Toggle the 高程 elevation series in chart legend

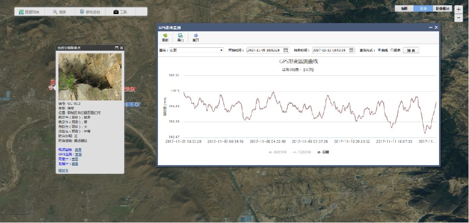point(323,152)
